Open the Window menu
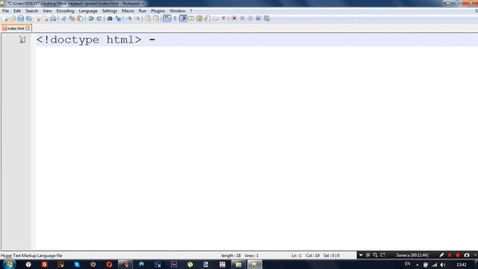Image resolution: width=478 pixels, height=269 pixels. pyautogui.click(x=177, y=10)
